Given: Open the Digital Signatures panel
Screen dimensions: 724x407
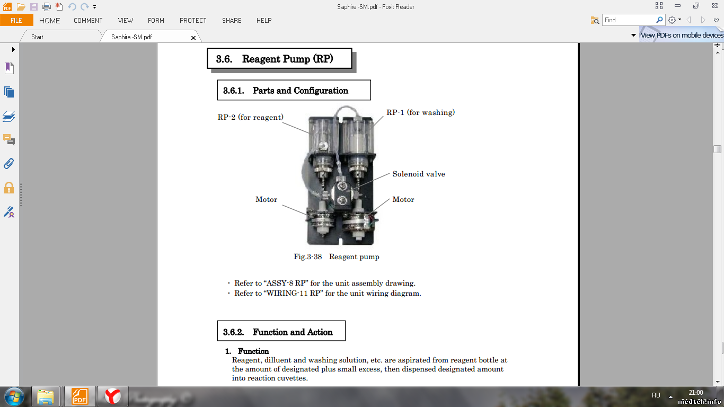Looking at the screenshot, I should pos(9,212).
